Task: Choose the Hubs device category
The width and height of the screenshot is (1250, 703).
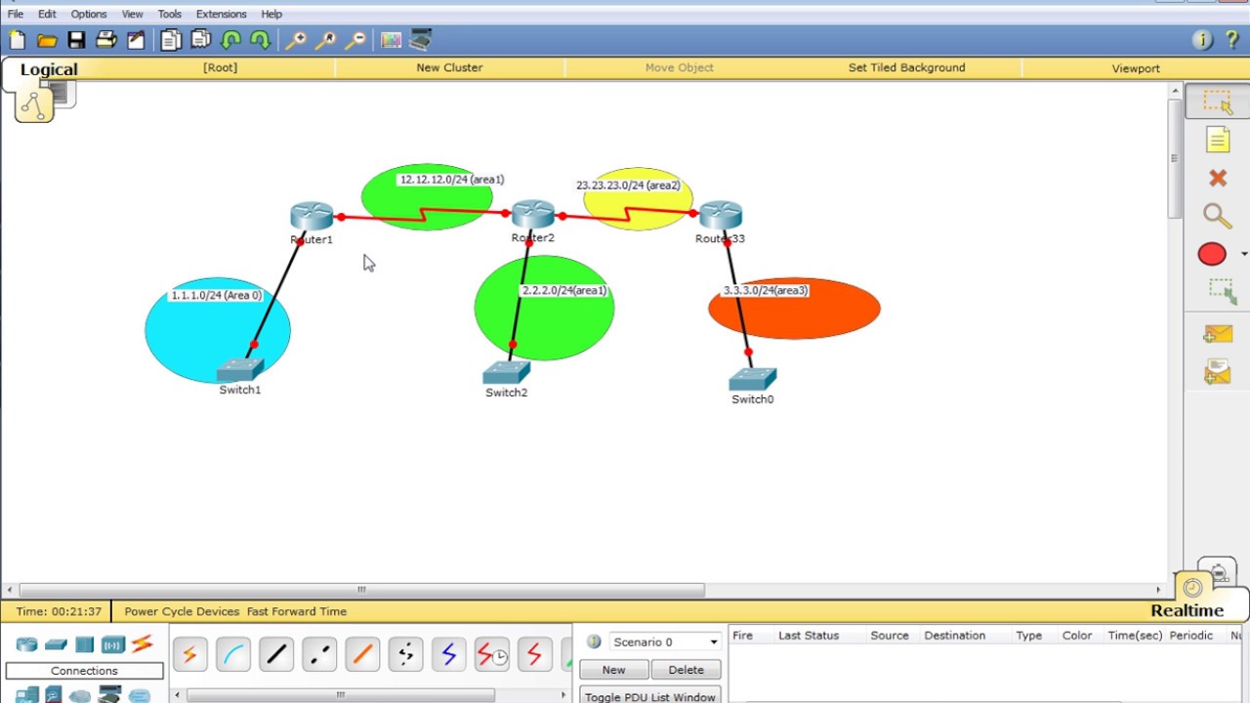Action: click(x=84, y=644)
